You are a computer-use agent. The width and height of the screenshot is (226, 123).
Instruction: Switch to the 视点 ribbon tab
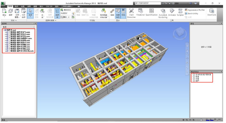pyautogui.click(x=16, y=6)
